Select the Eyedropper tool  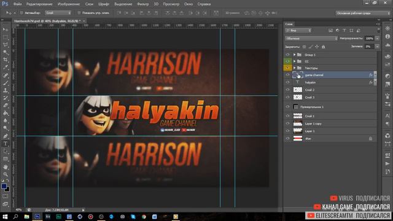[6, 68]
